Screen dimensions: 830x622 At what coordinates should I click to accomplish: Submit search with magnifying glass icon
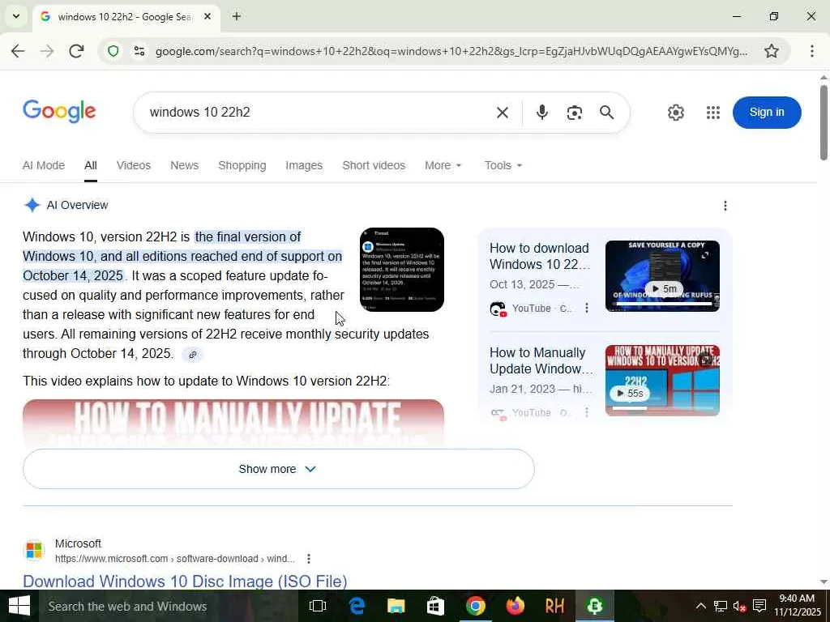pyautogui.click(x=606, y=112)
